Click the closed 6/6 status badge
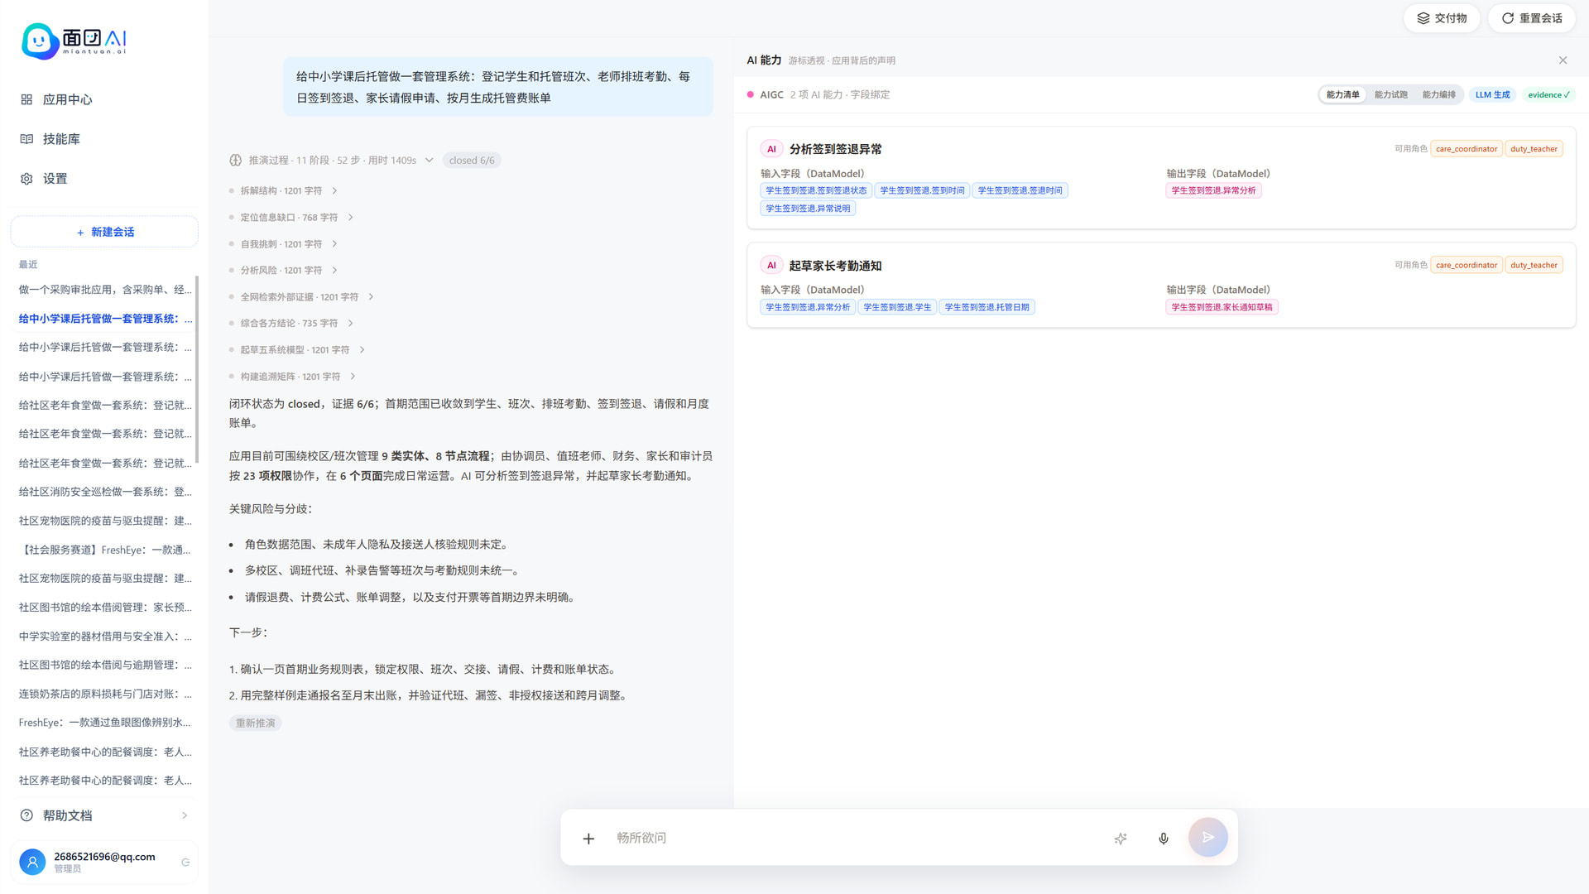The height and width of the screenshot is (894, 1589). click(472, 161)
